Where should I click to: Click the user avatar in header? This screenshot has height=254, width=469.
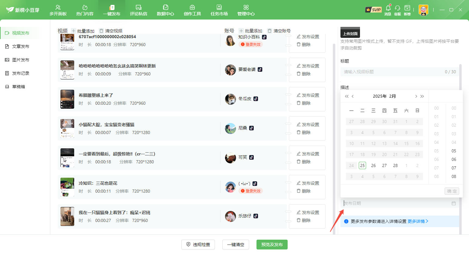tap(424, 10)
